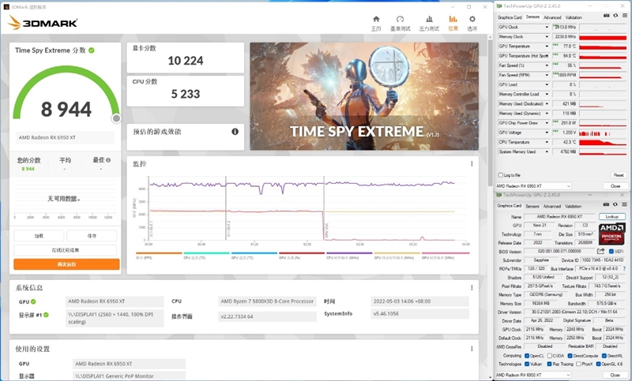632x381 pixels.
Task: Open the CPU Temperature dropdown arrow
Action: [x=547, y=142]
